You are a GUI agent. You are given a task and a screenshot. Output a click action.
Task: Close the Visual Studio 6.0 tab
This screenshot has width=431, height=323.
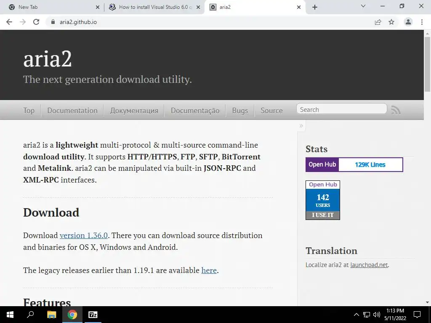(198, 7)
